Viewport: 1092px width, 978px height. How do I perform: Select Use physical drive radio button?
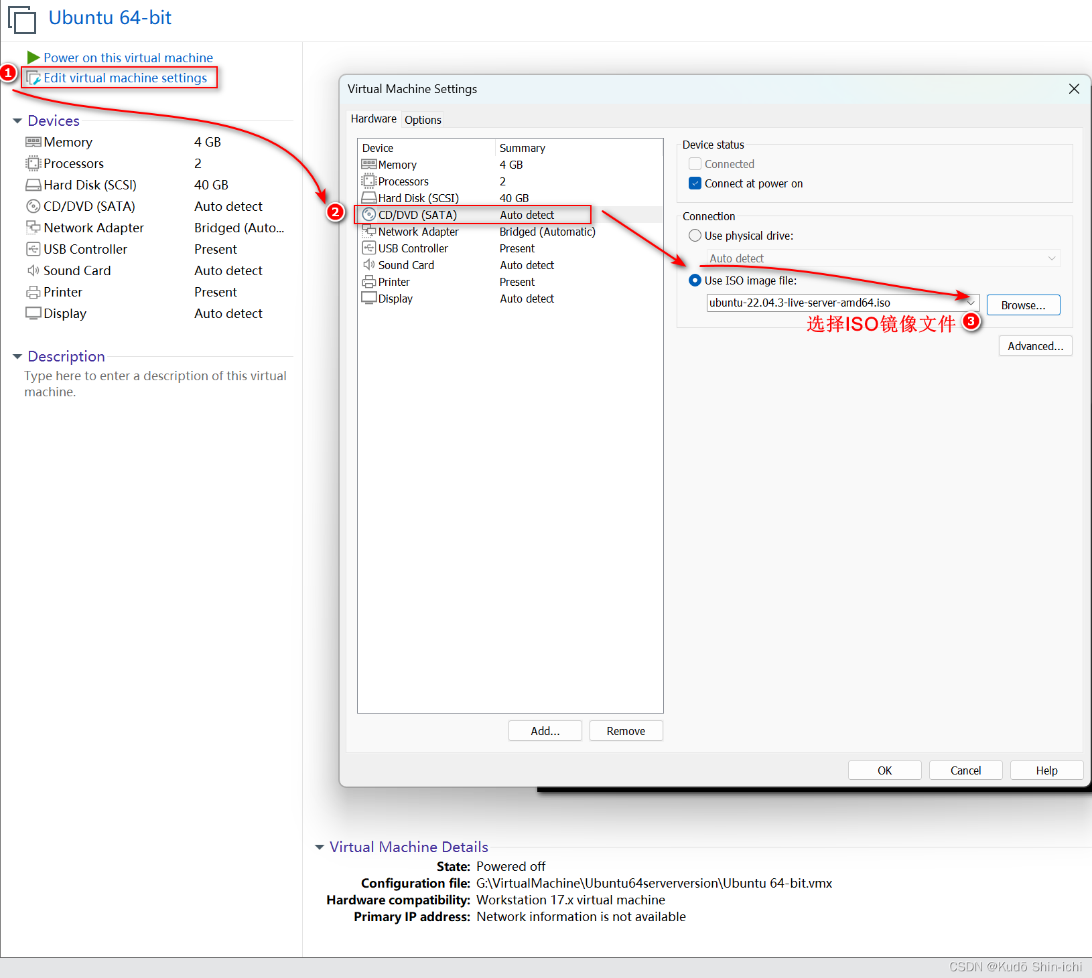tap(695, 236)
